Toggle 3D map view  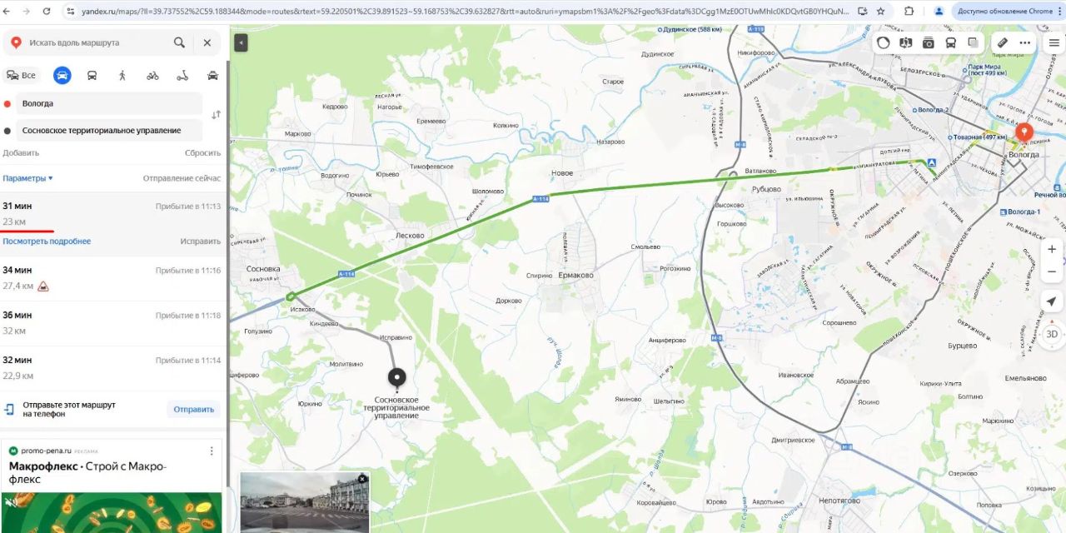(x=1052, y=334)
